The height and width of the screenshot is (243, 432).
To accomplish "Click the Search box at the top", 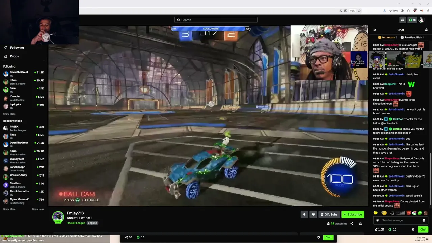I will coord(216,20).
